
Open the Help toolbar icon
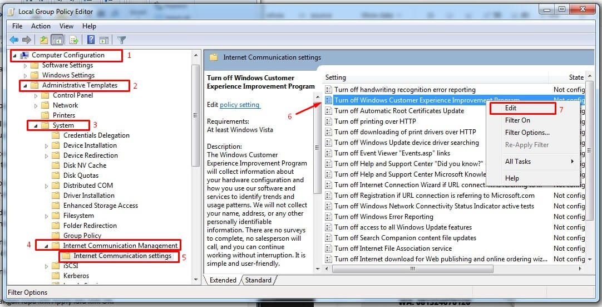(x=91, y=40)
